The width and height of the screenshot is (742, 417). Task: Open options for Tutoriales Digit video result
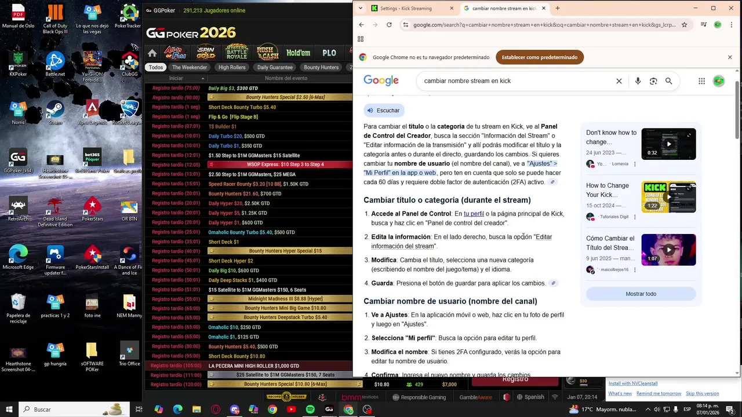pyautogui.click(x=635, y=217)
